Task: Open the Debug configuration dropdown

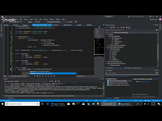Action: (31, 22)
